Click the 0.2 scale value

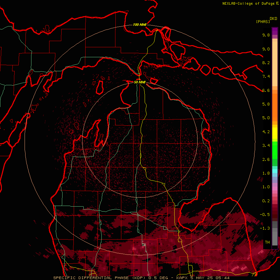(x=266, y=201)
